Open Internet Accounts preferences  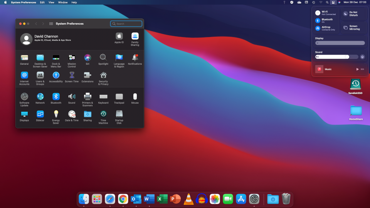click(24, 79)
